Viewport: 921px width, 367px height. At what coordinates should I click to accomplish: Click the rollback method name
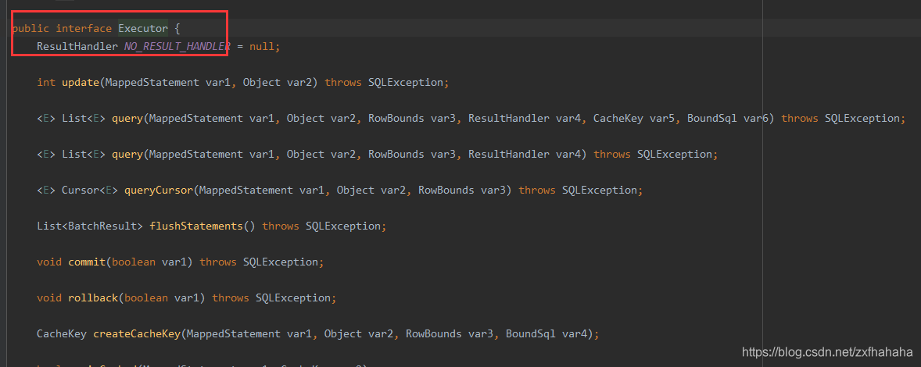click(x=93, y=298)
